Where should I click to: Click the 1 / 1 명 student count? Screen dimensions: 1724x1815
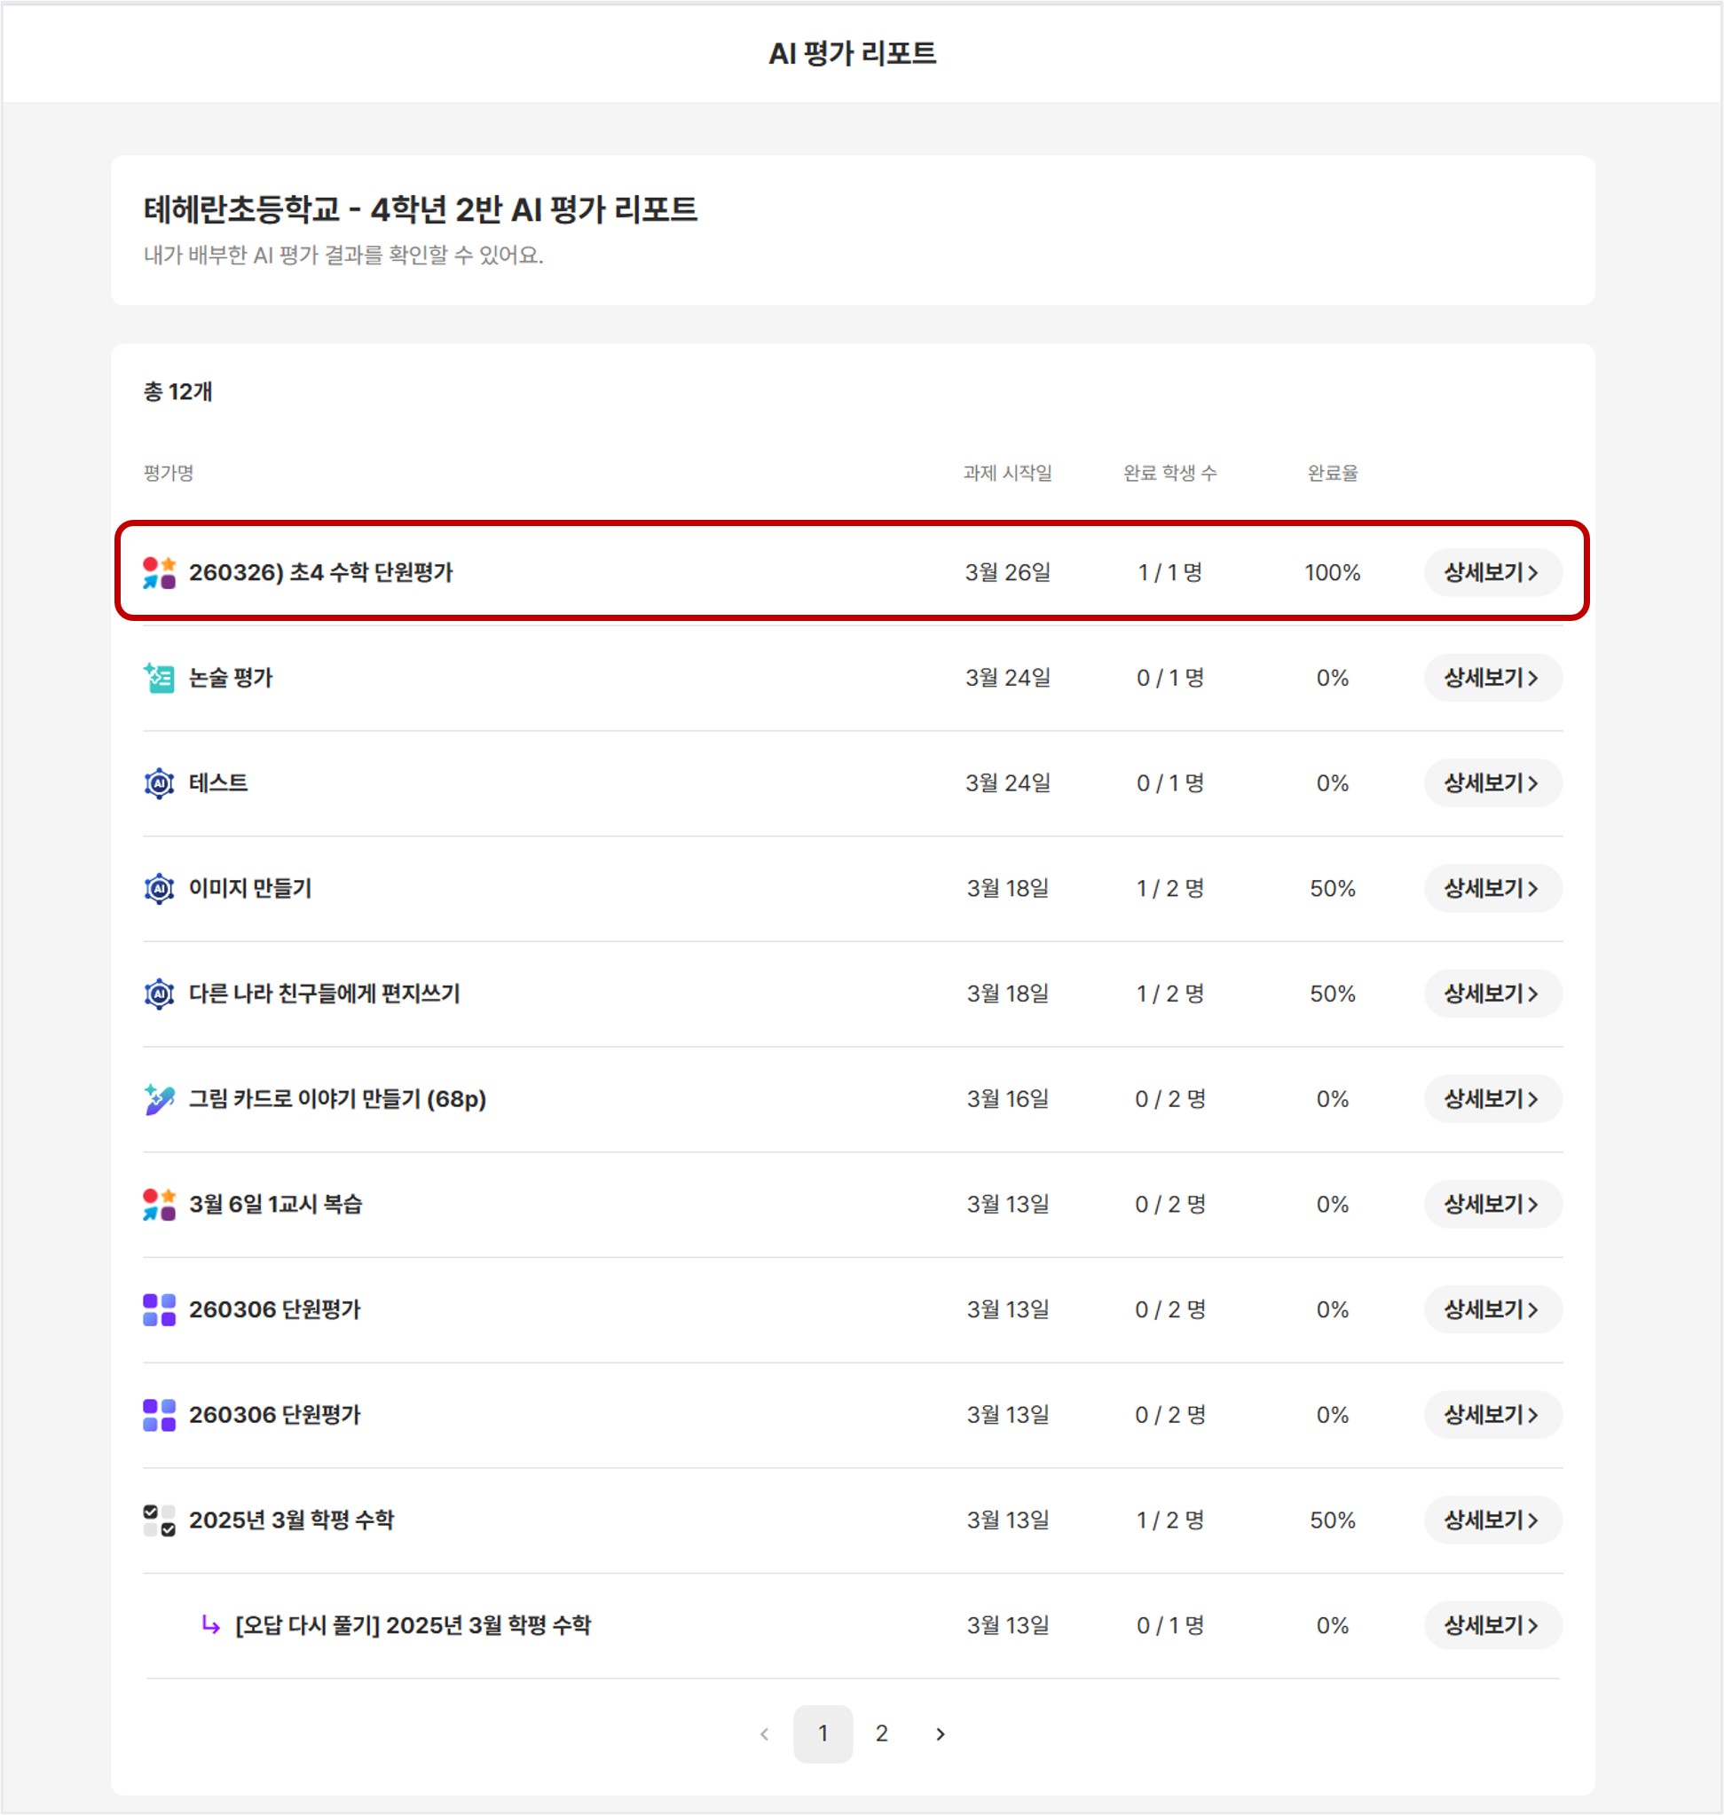tap(1169, 572)
